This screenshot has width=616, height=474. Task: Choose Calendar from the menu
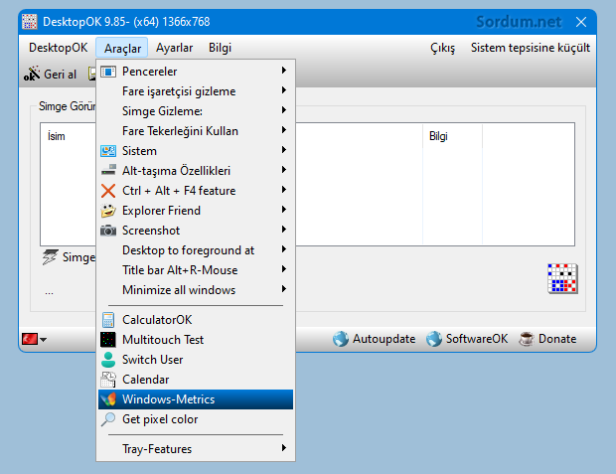click(x=196, y=380)
